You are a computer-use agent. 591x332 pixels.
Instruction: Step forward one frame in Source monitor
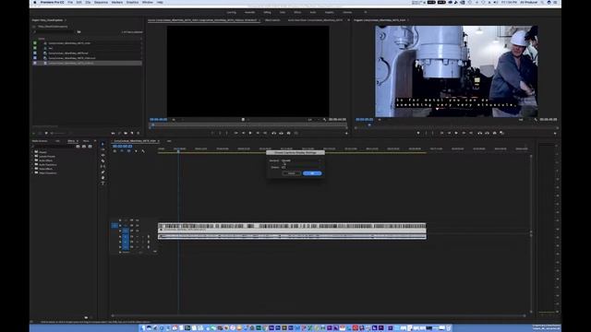coord(258,133)
